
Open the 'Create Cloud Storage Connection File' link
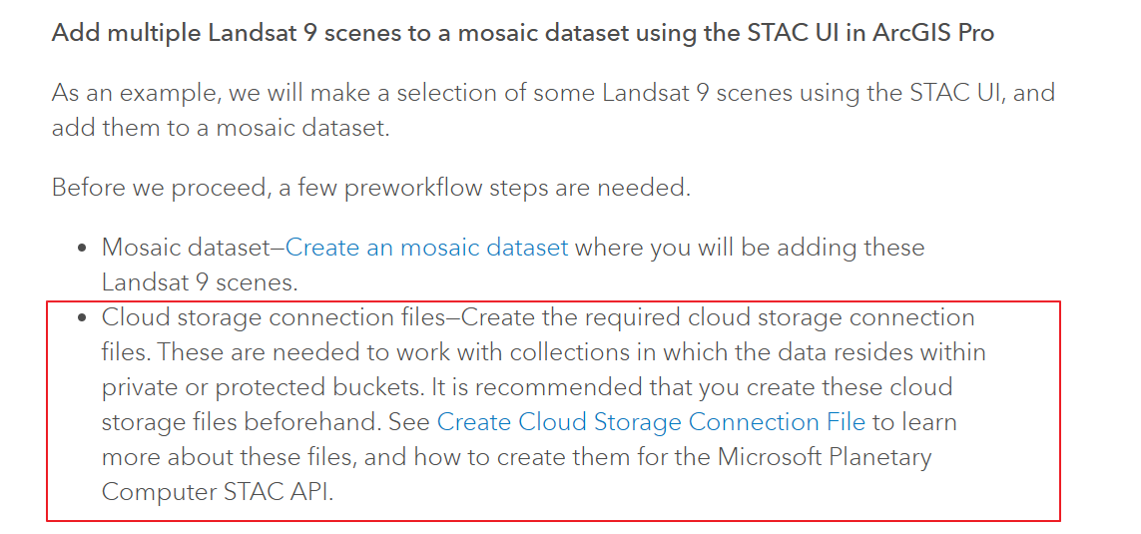[x=651, y=422]
